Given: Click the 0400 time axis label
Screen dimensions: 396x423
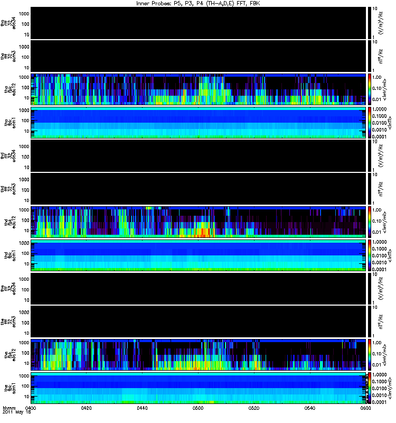Looking at the screenshot, I should pyautogui.click(x=31, y=408).
